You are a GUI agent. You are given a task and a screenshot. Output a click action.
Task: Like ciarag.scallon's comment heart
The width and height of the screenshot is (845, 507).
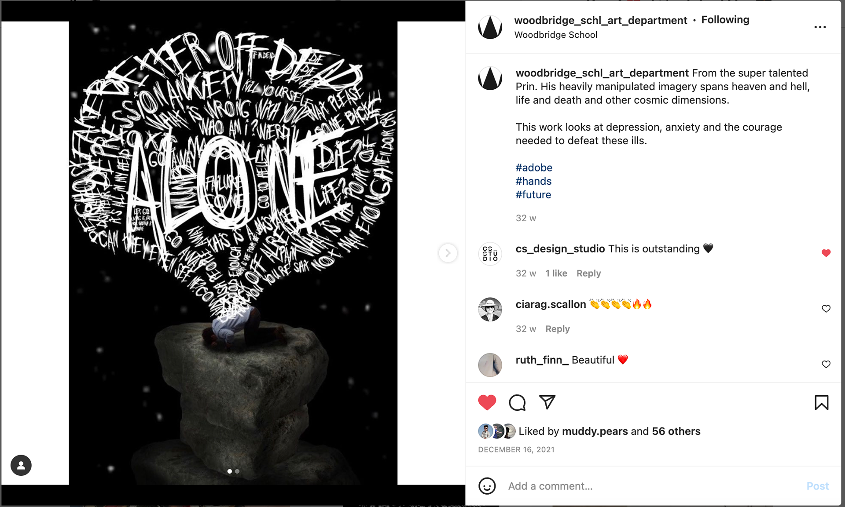coord(826,309)
